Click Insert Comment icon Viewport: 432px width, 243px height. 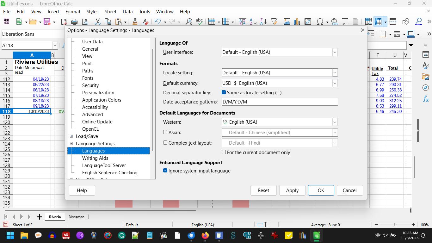click(x=345, y=22)
